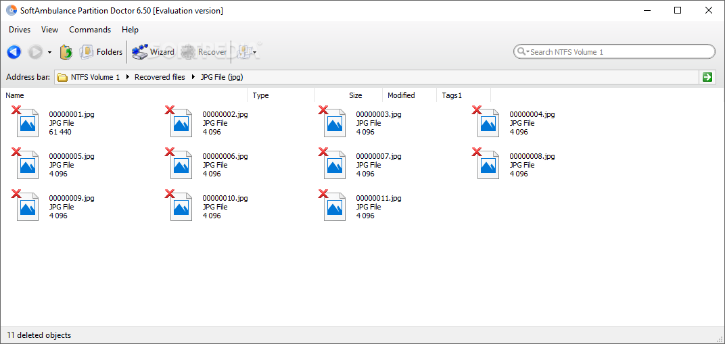Click the application icon in the title bar

coord(11,10)
